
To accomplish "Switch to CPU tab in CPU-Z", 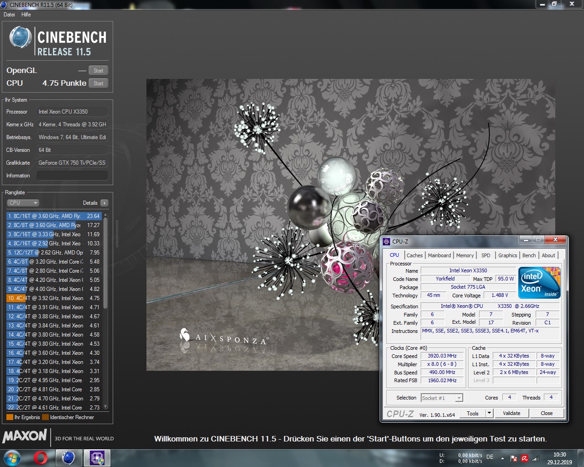I will [x=394, y=255].
